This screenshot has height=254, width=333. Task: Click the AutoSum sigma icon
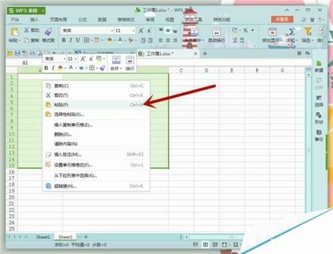292,32
